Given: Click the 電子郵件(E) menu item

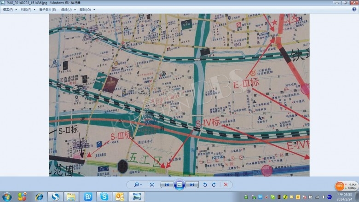Looking at the screenshot, I should pyautogui.click(x=47, y=9).
